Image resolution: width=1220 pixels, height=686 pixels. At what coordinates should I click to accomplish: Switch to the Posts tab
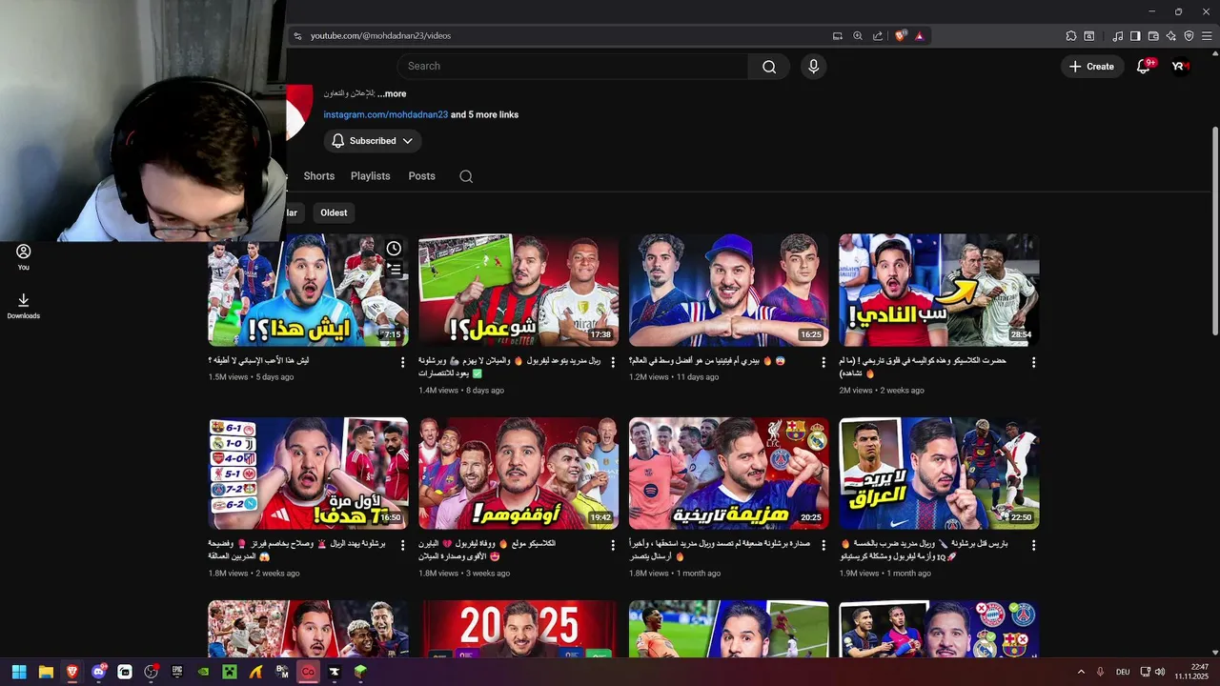pyautogui.click(x=422, y=176)
